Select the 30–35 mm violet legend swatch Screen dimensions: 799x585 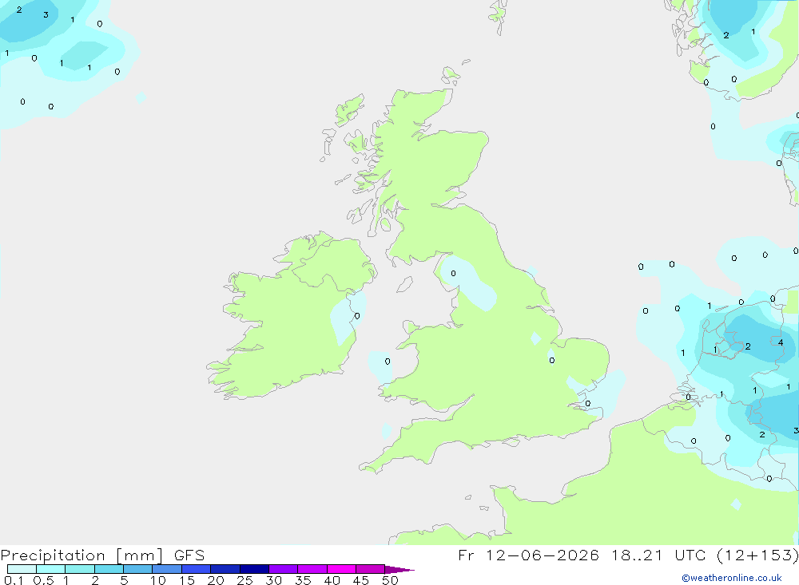283,569
